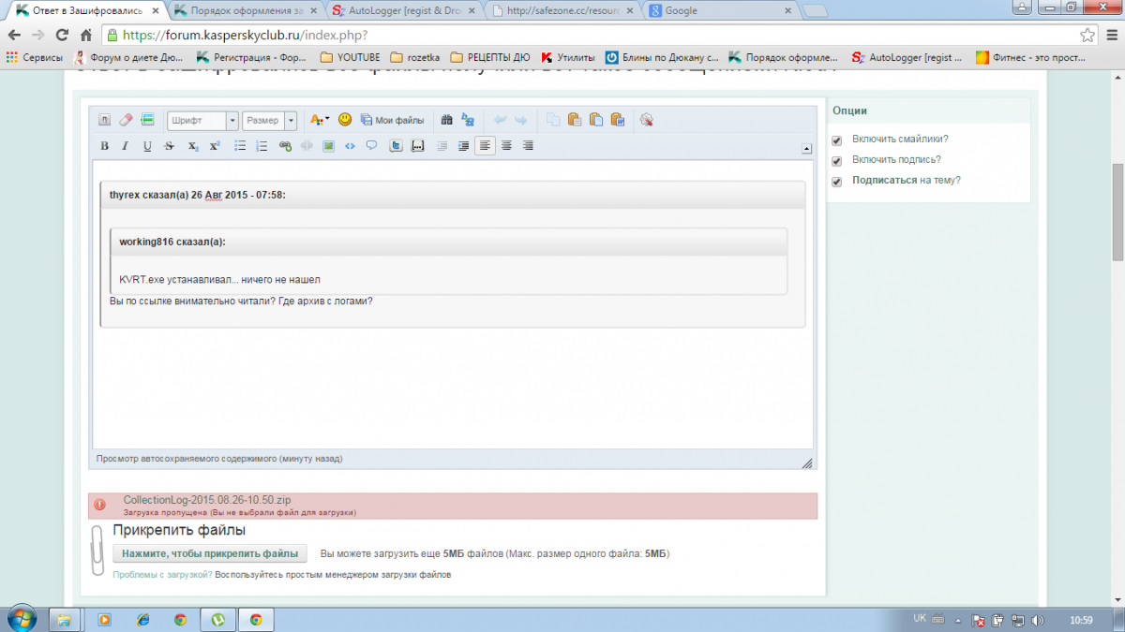Open the YOUTUBE bookmarks folder
The image size is (1125, 632).
[350, 57]
